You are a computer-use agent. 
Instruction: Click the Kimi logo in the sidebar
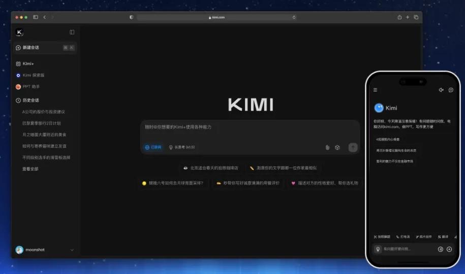(20, 32)
